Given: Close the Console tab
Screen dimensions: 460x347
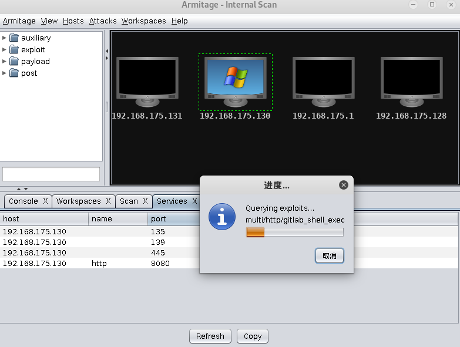Looking at the screenshot, I should 45,201.
